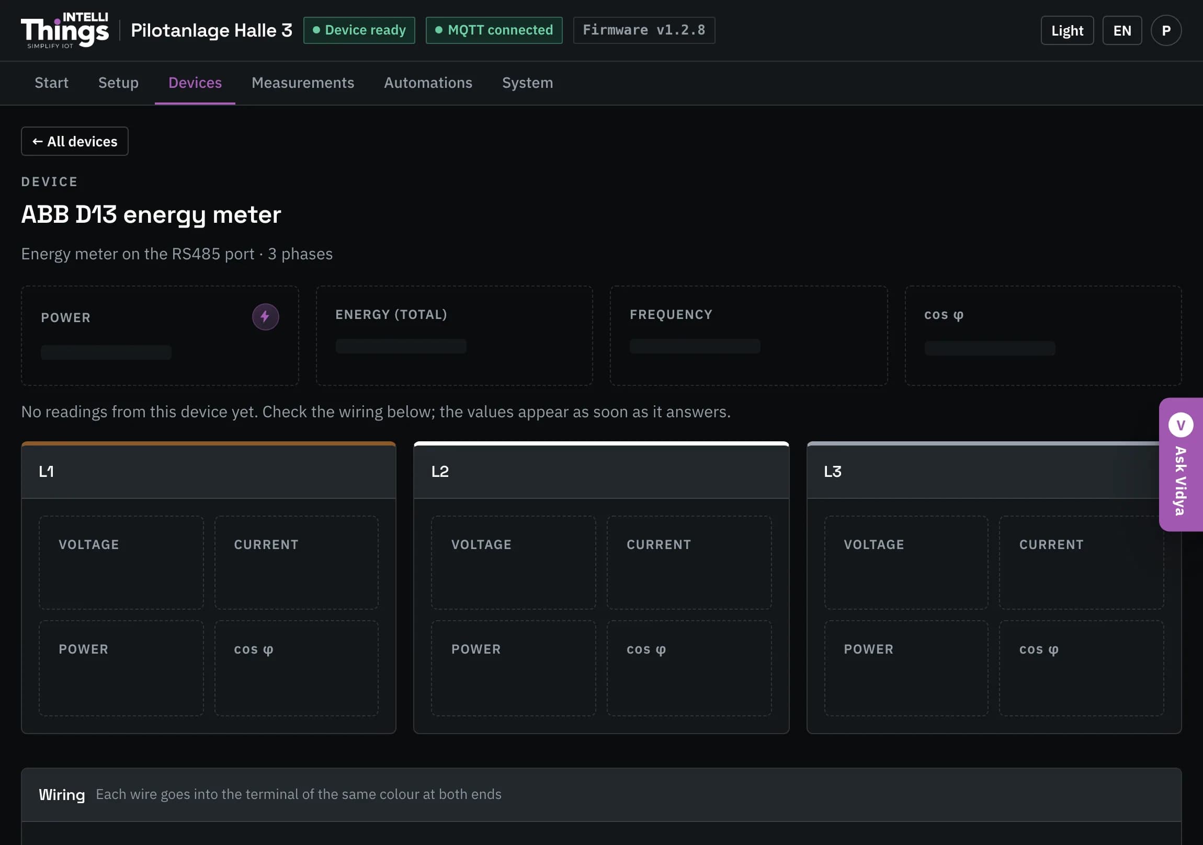Go back to All devices
The image size is (1203, 845).
(x=75, y=142)
